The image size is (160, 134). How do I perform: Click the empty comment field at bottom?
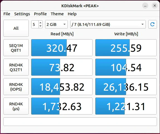80,122
